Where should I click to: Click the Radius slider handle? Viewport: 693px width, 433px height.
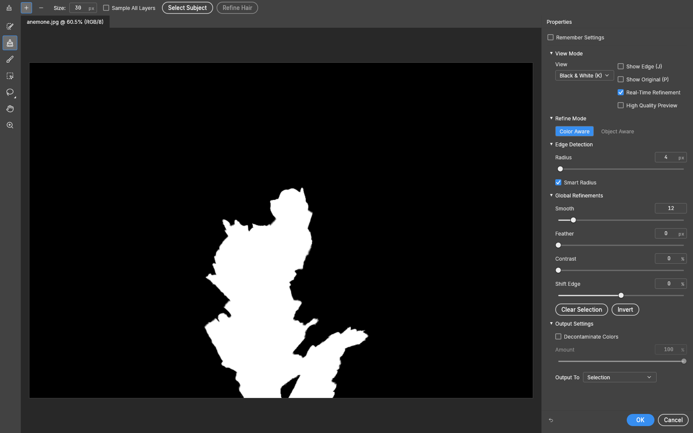point(560,169)
